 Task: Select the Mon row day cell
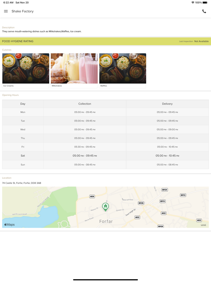coord(23,112)
